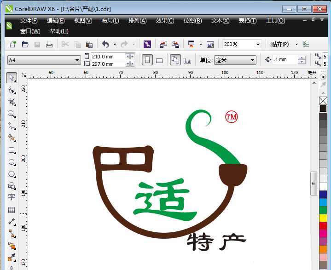Paste from clipboard
The height and width of the screenshot is (270, 331).
coord(89,44)
